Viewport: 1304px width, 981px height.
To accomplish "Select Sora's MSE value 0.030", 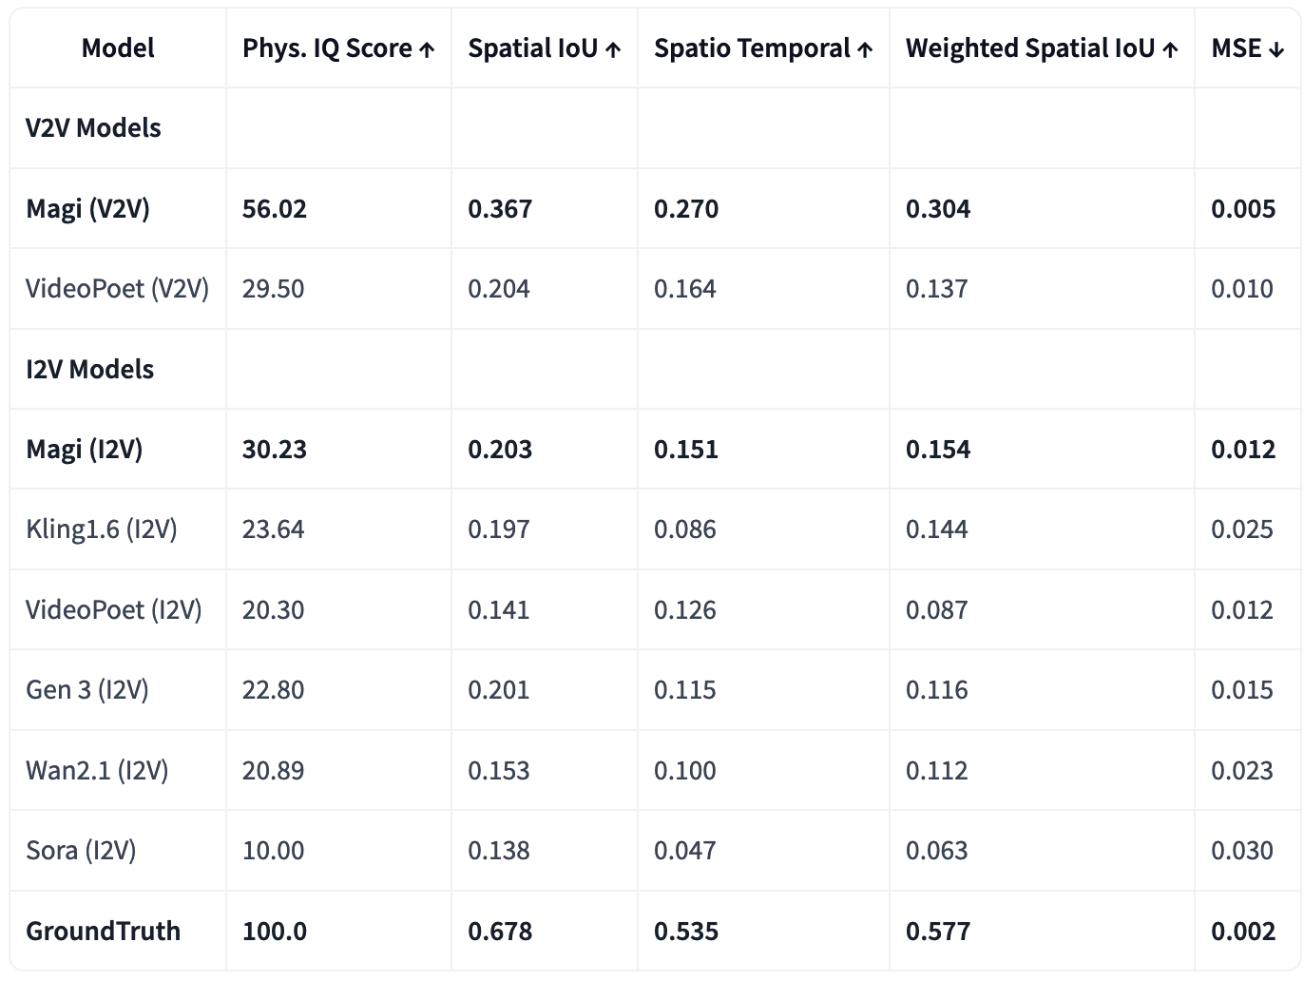I will [x=1241, y=851].
